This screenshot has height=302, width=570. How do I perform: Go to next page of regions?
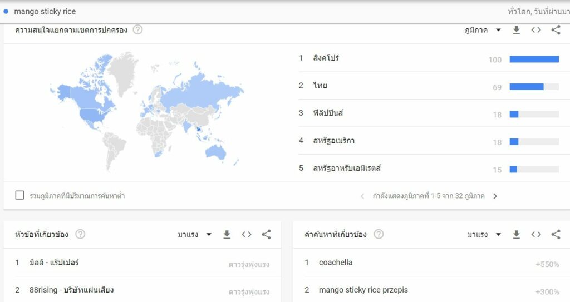pos(495,196)
